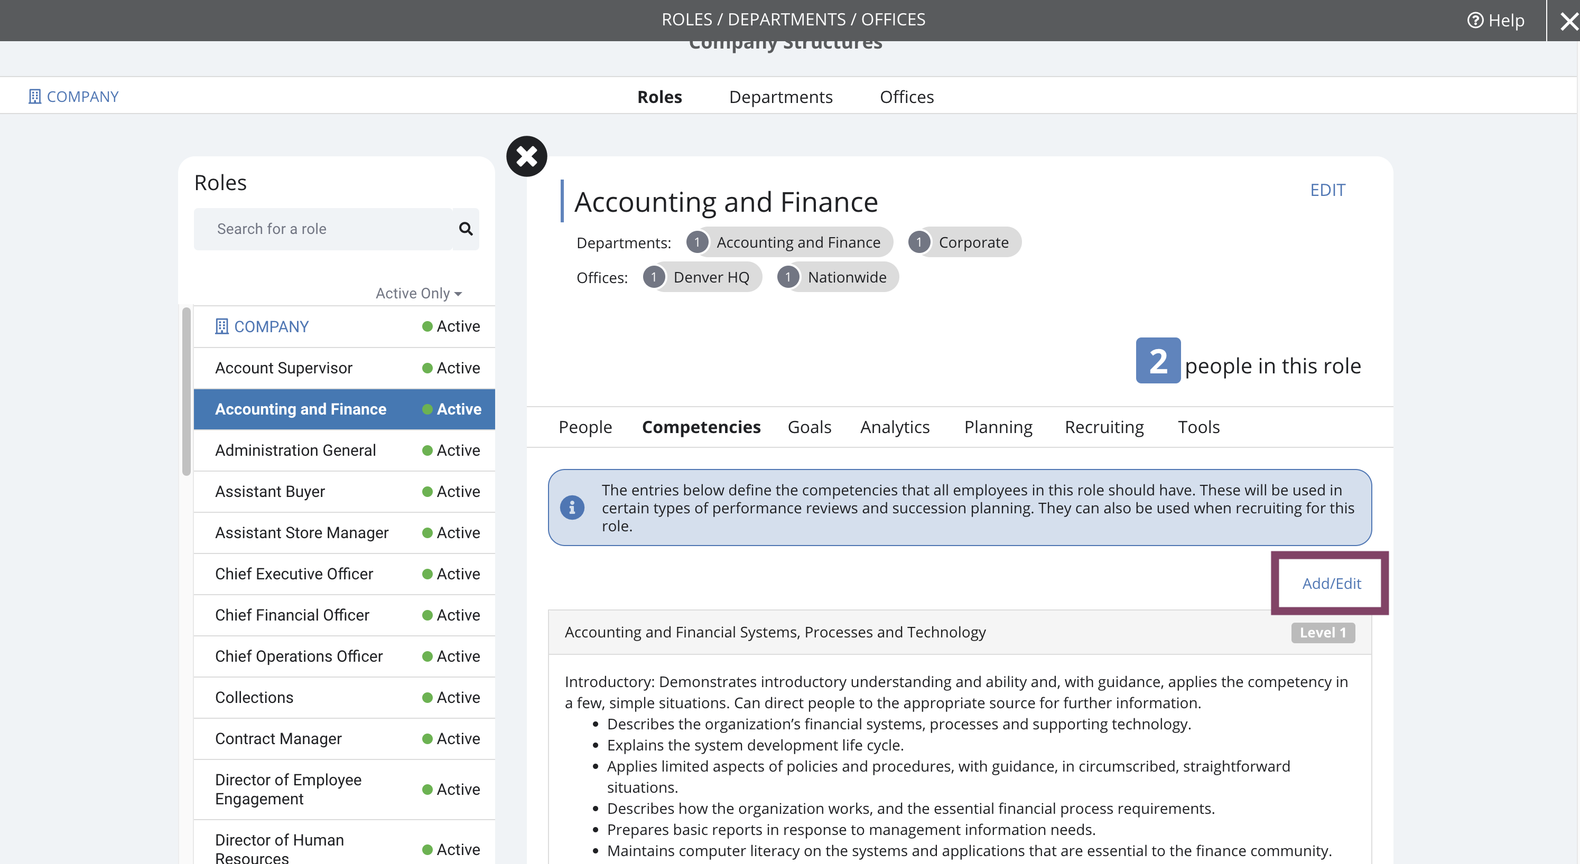Click the count badge on Nationwide office
1580x864 pixels.
788,277
